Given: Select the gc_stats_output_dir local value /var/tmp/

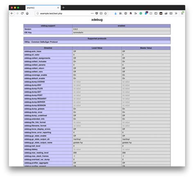Looking at the screenshot, I should coord(77,139).
